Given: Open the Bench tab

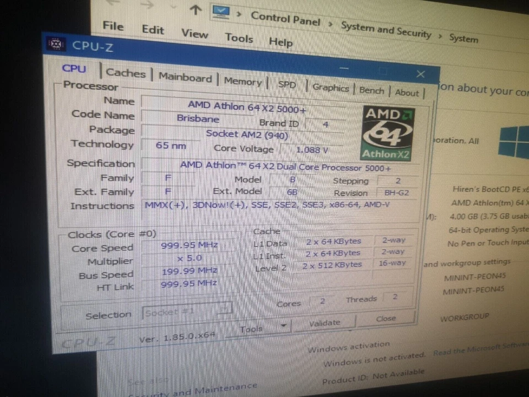Looking at the screenshot, I should pyautogui.click(x=371, y=90).
